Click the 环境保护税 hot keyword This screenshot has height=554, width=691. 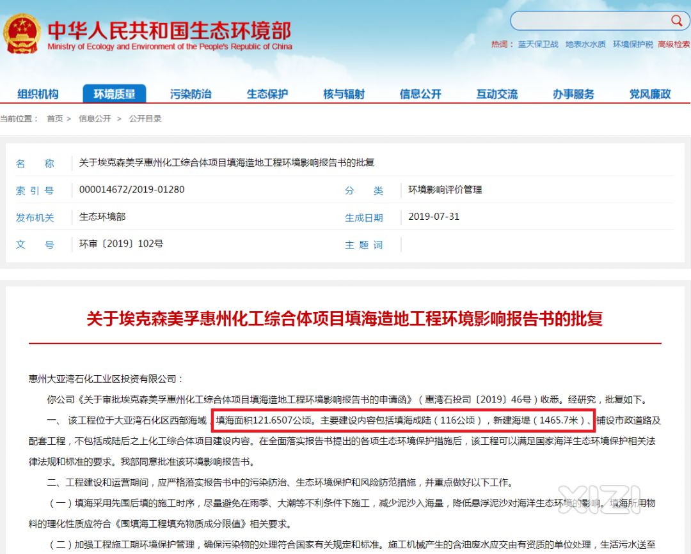[x=633, y=44]
